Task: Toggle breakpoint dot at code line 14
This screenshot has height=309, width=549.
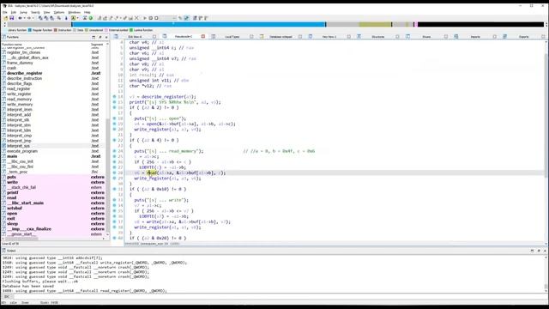Action: click(114, 96)
